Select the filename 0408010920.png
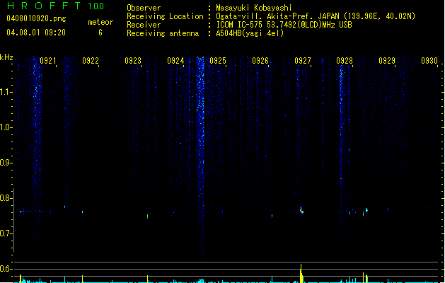 (36, 18)
